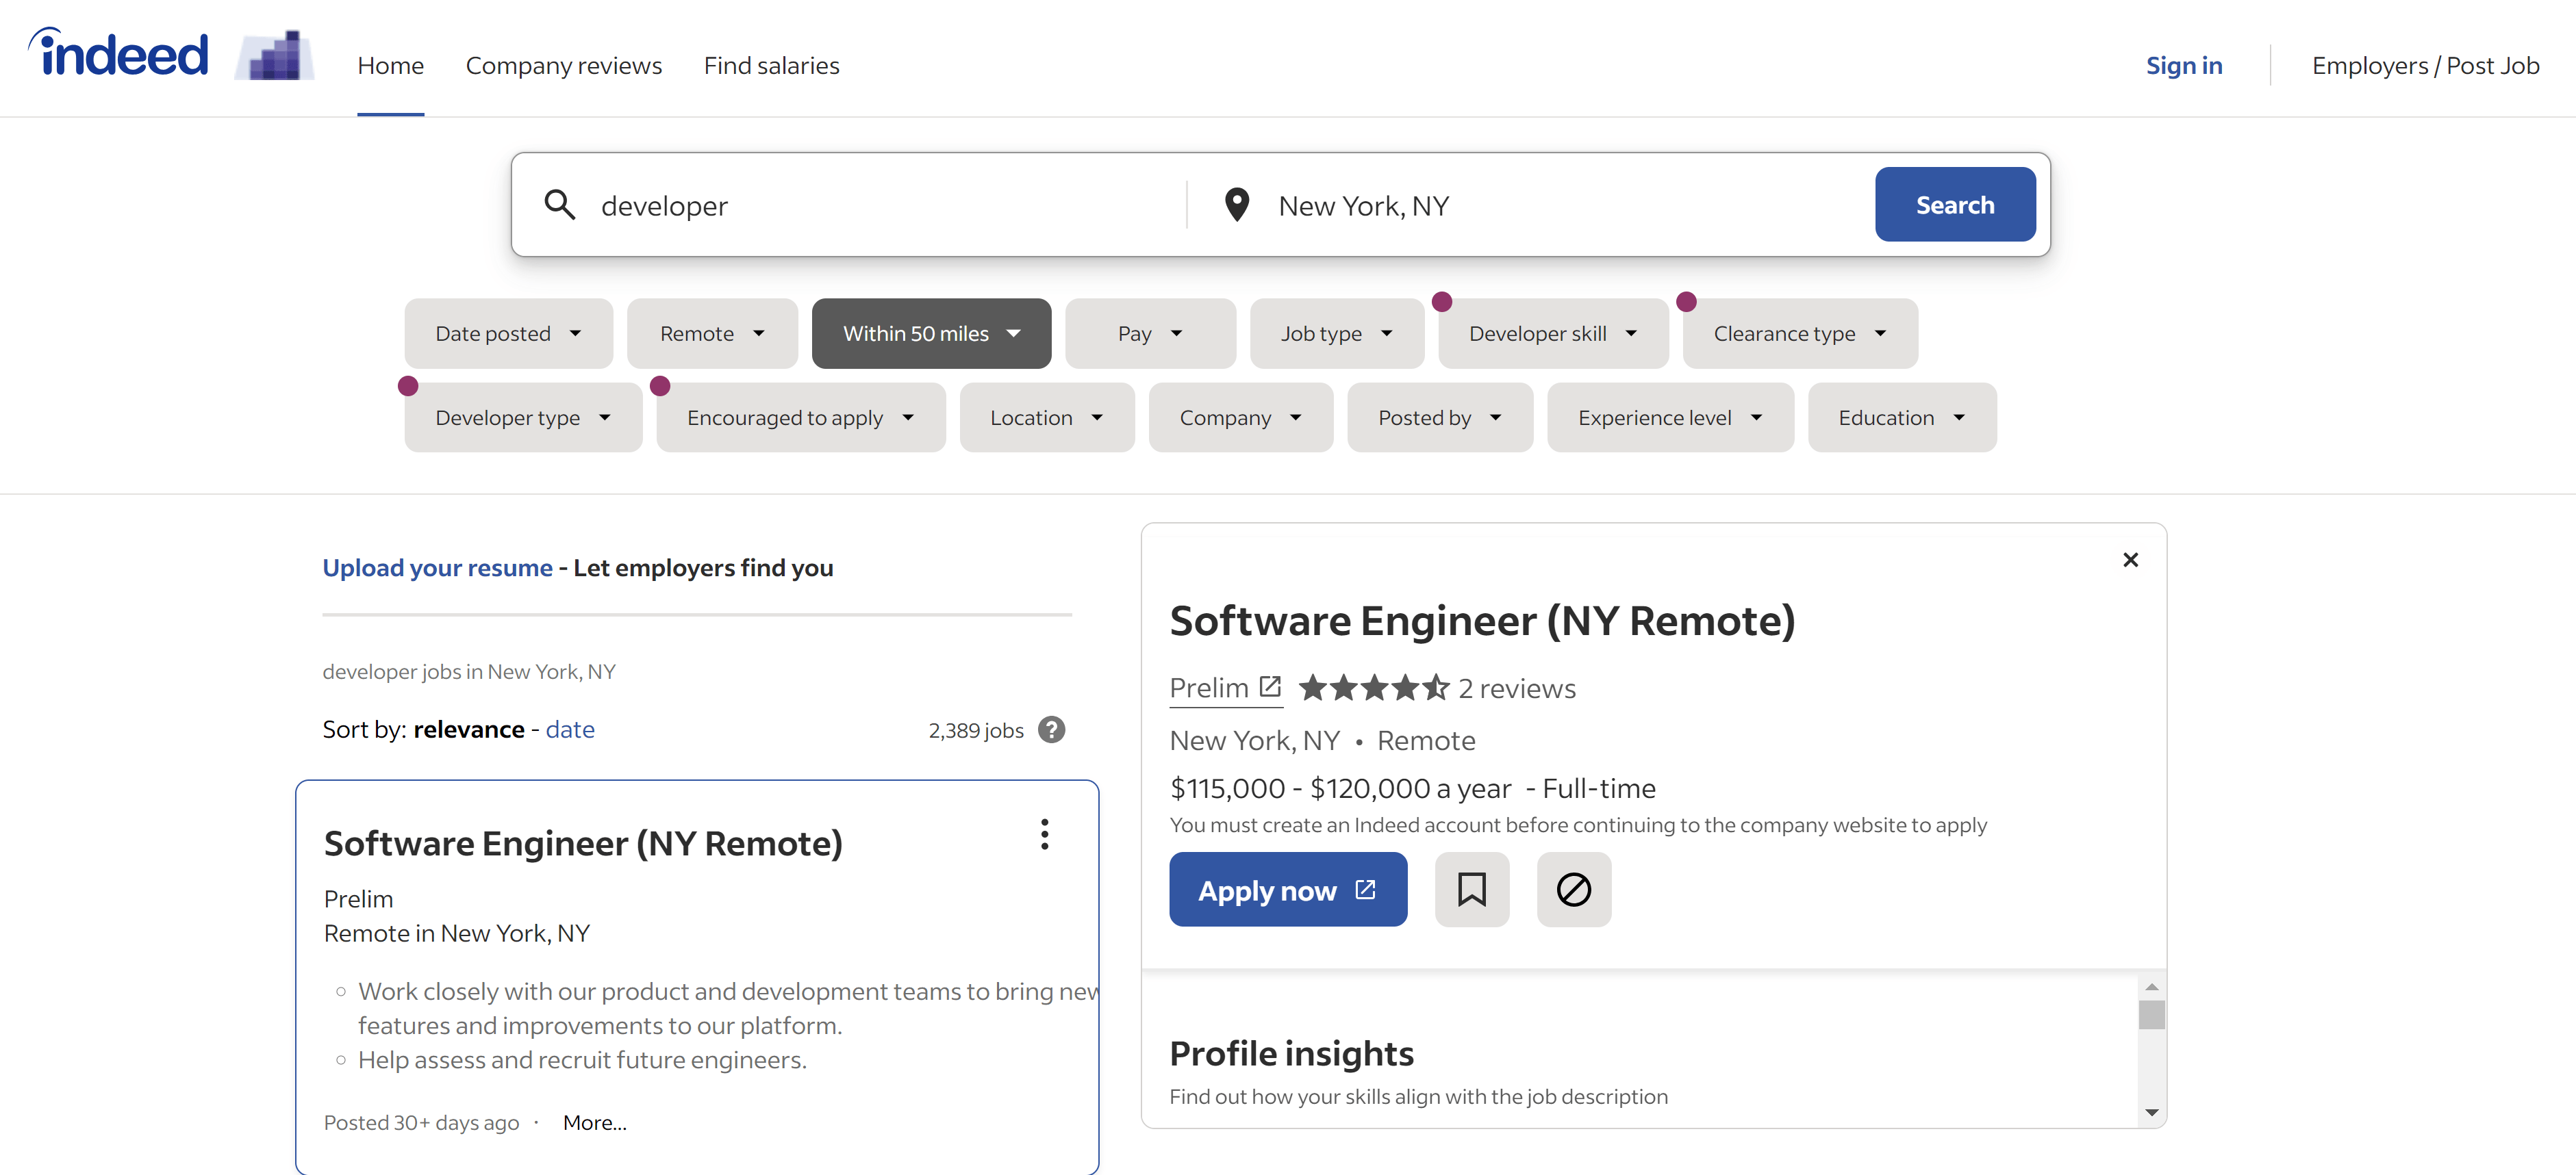Click Posted 30+ days ago text
2576x1175 pixels.
click(x=421, y=1122)
